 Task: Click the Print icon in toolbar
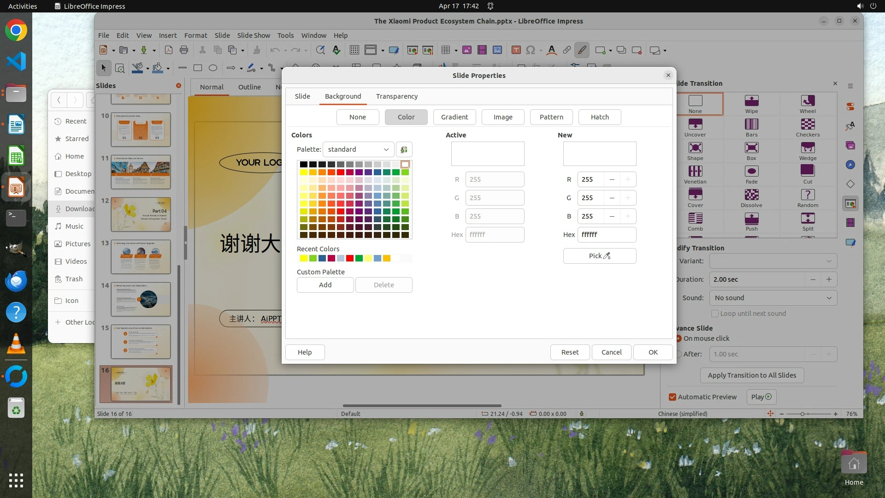[x=184, y=50]
